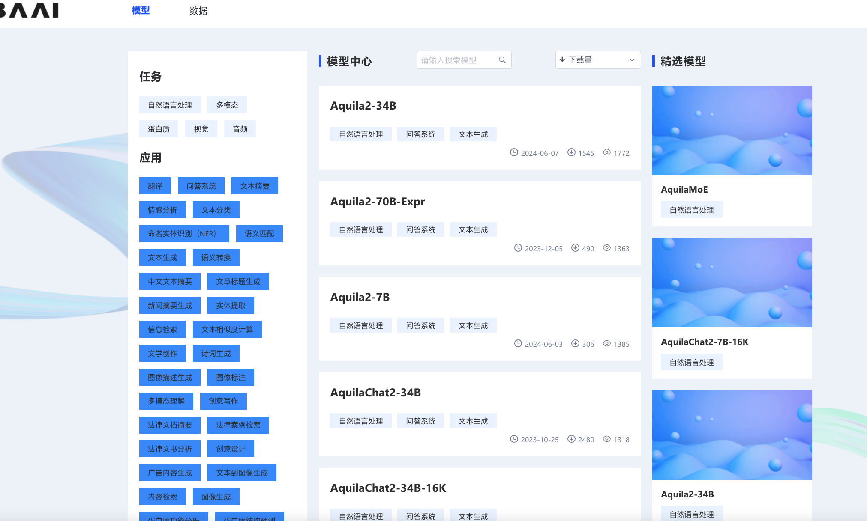Filter by task 蛋白质

tap(159, 129)
